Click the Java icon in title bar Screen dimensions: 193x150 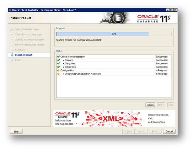point(10,10)
